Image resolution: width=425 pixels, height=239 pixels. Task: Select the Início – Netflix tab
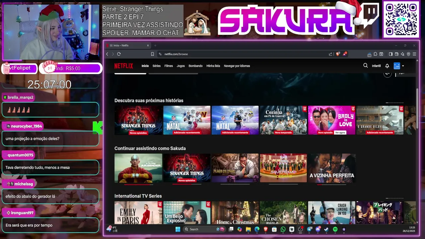tap(128, 45)
